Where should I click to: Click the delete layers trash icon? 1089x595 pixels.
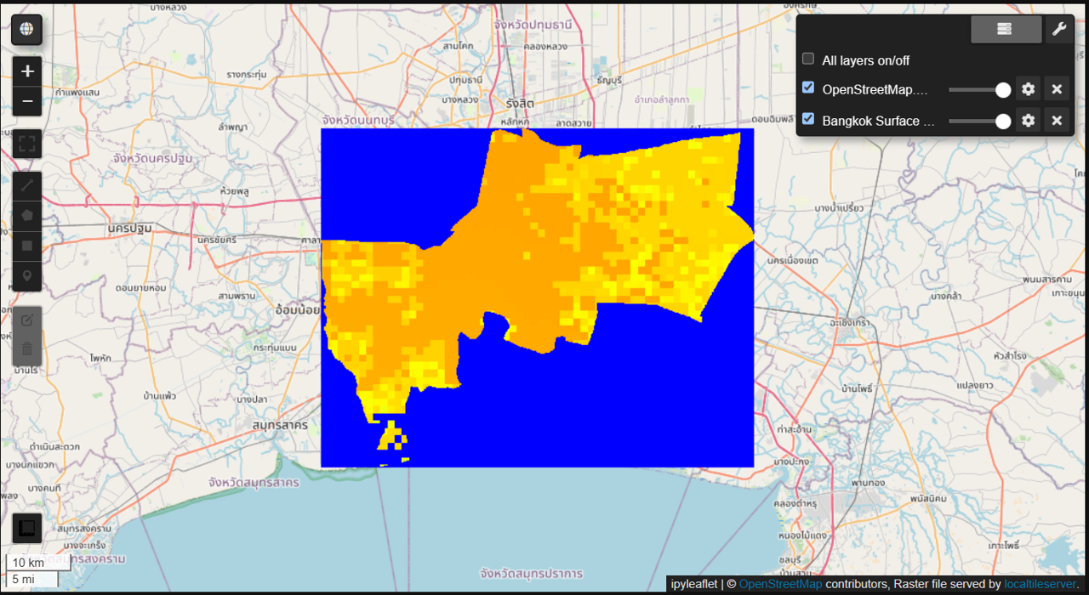[x=27, y=349]
